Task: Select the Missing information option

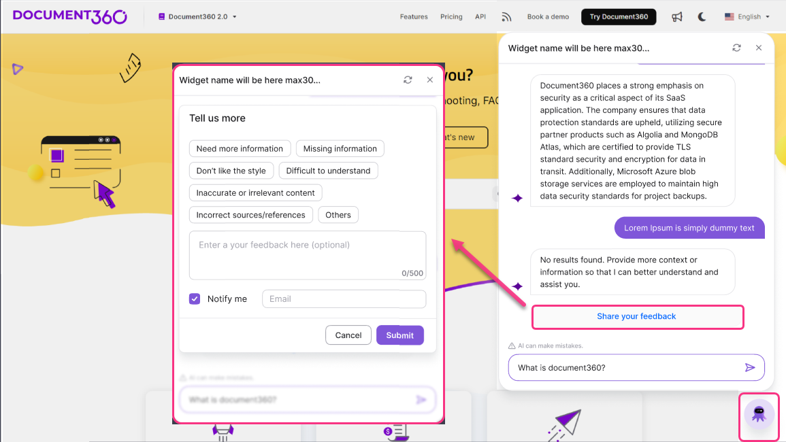Action: coord(340,148)
